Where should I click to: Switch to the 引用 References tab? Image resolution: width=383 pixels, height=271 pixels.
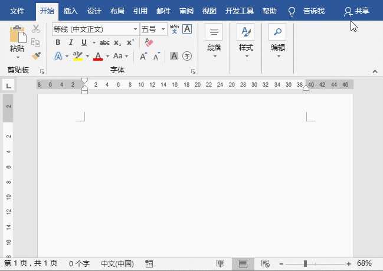(x=140, y=11)
